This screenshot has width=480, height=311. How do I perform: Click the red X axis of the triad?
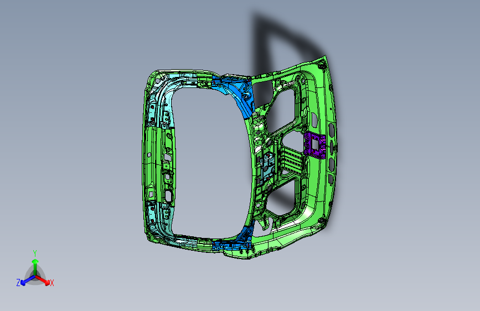[43, 280]
